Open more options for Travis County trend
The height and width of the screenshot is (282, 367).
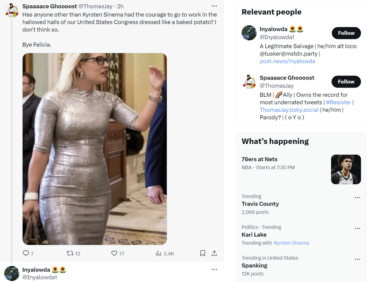357,198
